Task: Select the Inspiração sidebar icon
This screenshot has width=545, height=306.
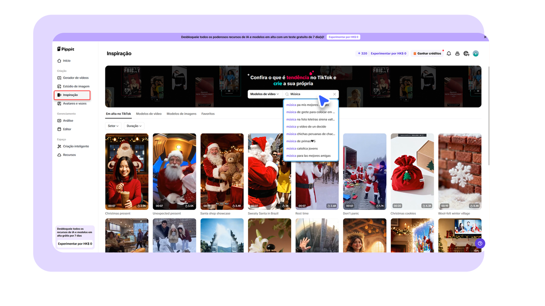Action: coord(59,95)
